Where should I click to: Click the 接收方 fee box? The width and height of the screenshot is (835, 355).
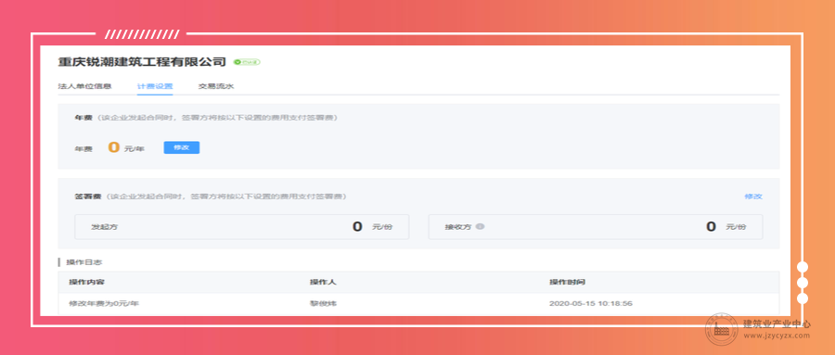[x=596, y=227]
